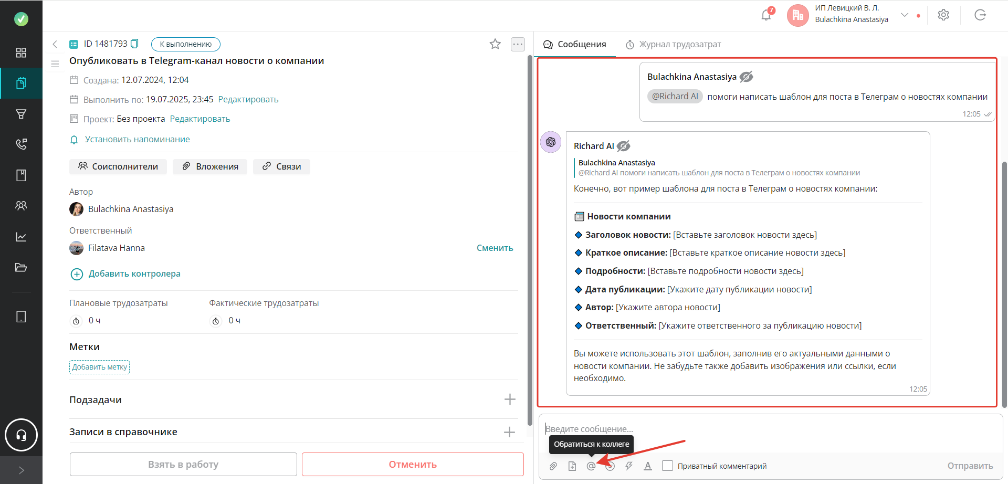Open the files folder section in sidebar

coord(21,267)
